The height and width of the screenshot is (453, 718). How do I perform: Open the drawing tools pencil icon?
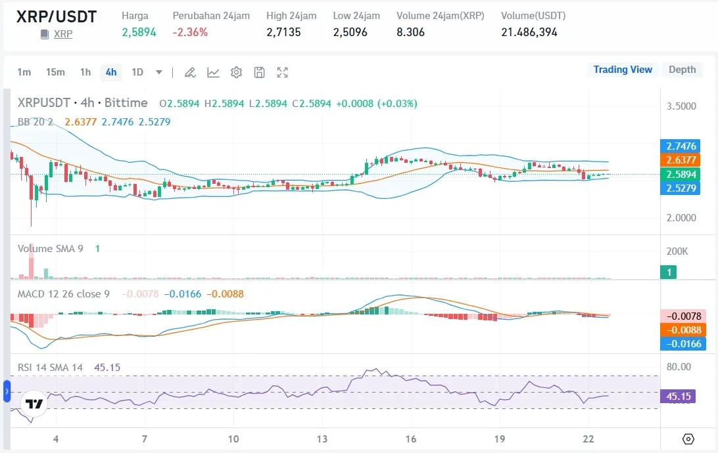tap(190, 72)
